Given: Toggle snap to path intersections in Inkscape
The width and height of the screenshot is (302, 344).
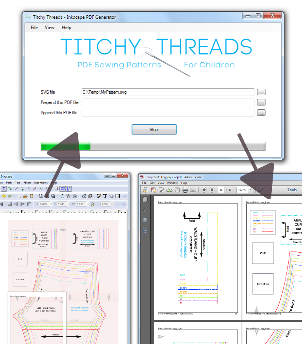Looking at the screenshot, I should click(16, 189).
